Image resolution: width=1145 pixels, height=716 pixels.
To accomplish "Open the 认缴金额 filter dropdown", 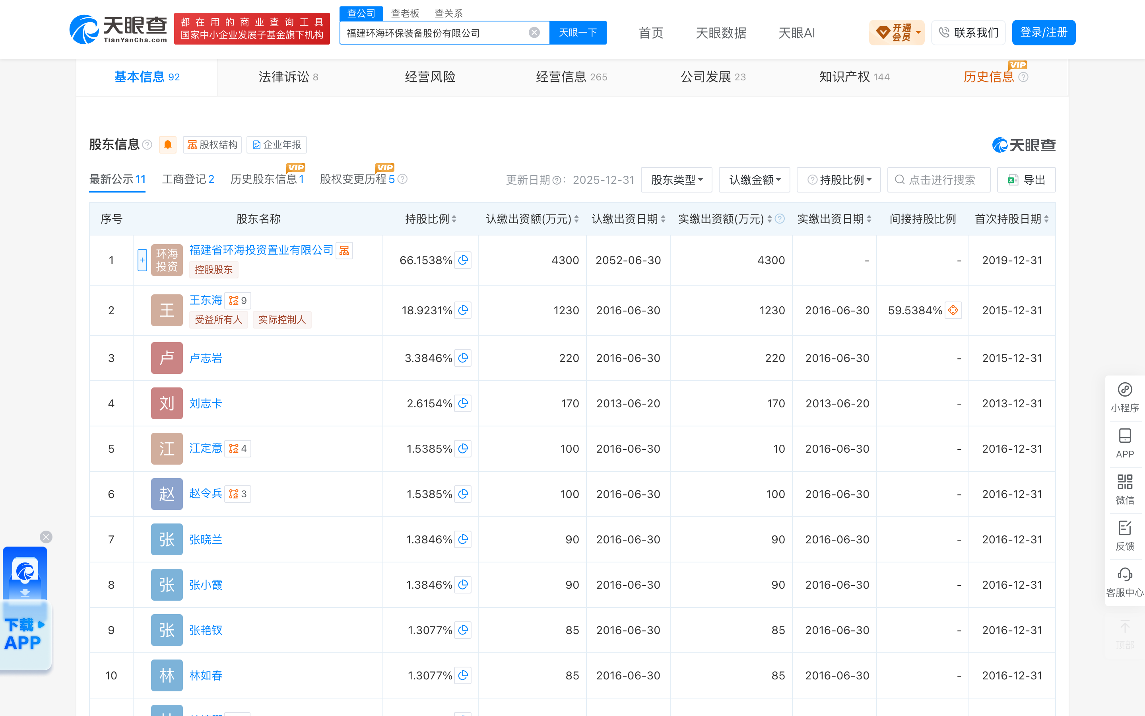I will tap(754, 180).
